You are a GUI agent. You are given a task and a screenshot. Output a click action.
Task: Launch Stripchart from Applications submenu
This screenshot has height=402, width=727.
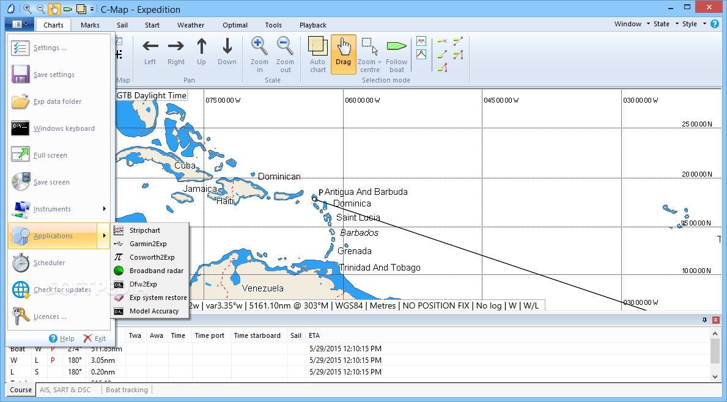click(150, 230)
